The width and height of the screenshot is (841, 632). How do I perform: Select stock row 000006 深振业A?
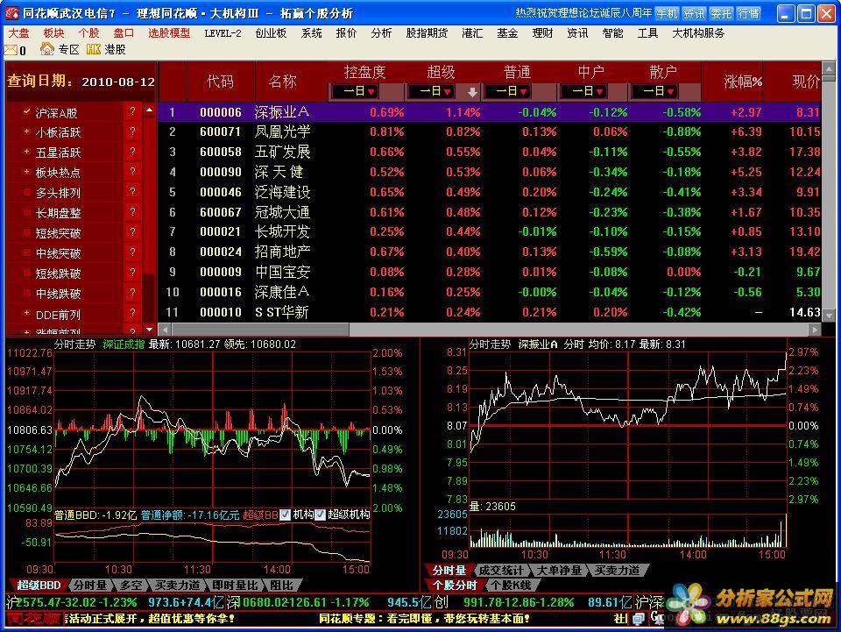pos(489,112)
